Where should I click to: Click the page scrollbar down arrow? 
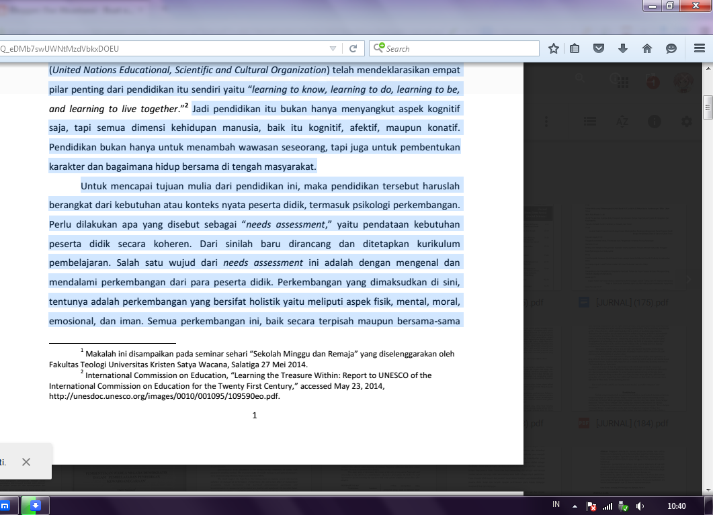click(708, 490)
